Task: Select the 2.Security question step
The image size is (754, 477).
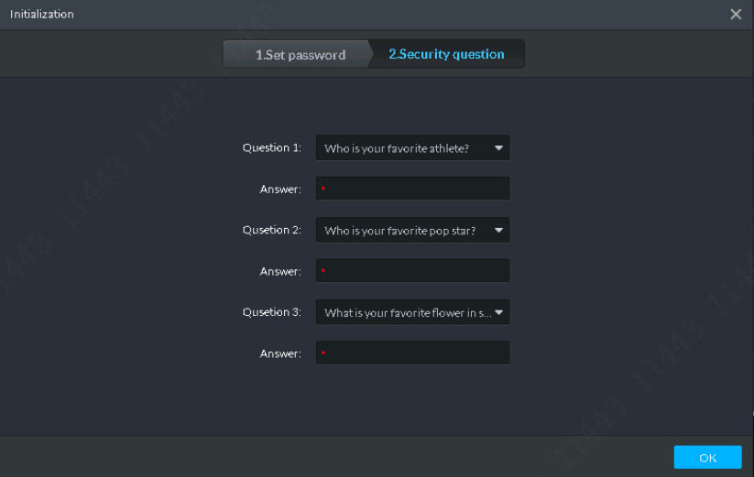Action: click(446, 54)
